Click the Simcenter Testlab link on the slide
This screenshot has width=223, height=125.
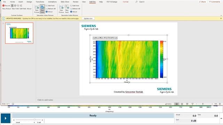[134, 92]
